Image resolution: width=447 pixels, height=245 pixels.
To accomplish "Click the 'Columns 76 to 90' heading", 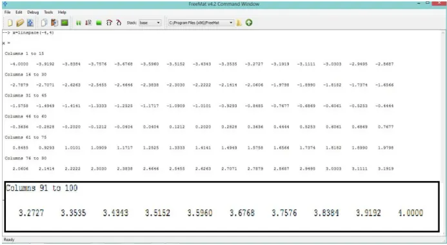I will tap(26, 158).
